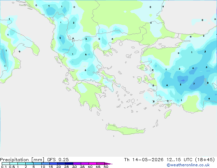The image size is (217, 168).
Task: Click the legend arrow tip above 50
Action: [108, 164]
